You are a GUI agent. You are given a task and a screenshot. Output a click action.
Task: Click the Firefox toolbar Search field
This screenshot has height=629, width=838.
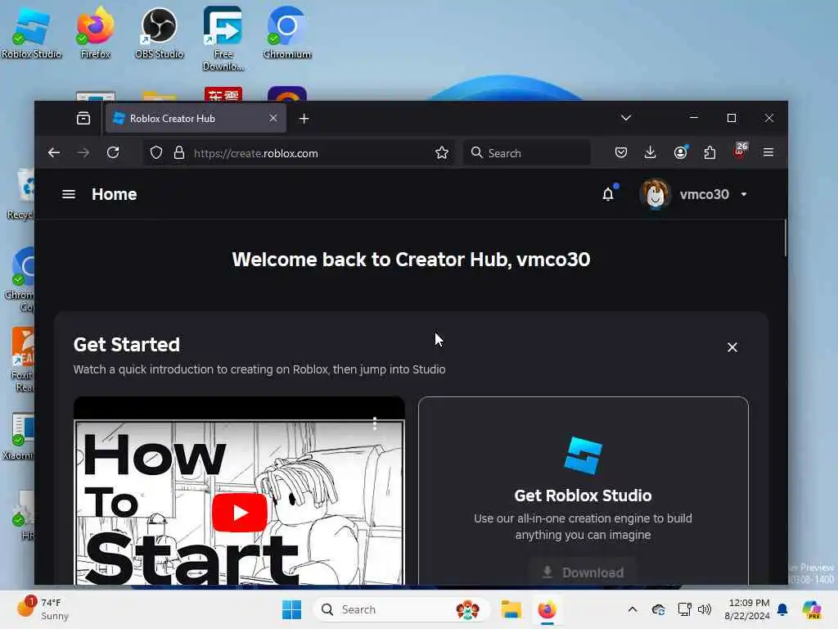click(x=527, y=153)
